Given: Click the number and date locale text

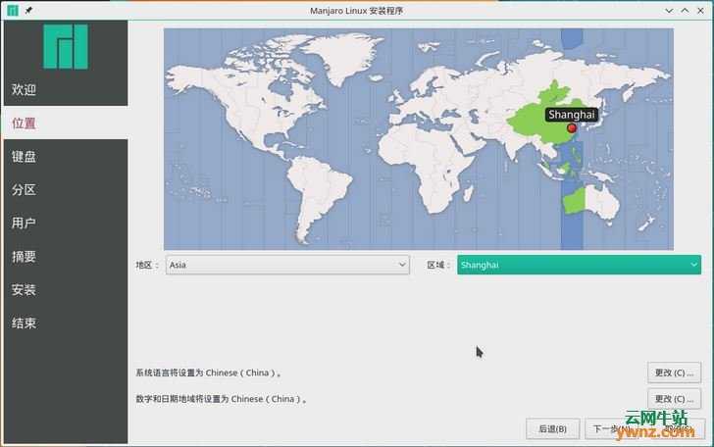Looking at the screenshot, I should point(222,399).
